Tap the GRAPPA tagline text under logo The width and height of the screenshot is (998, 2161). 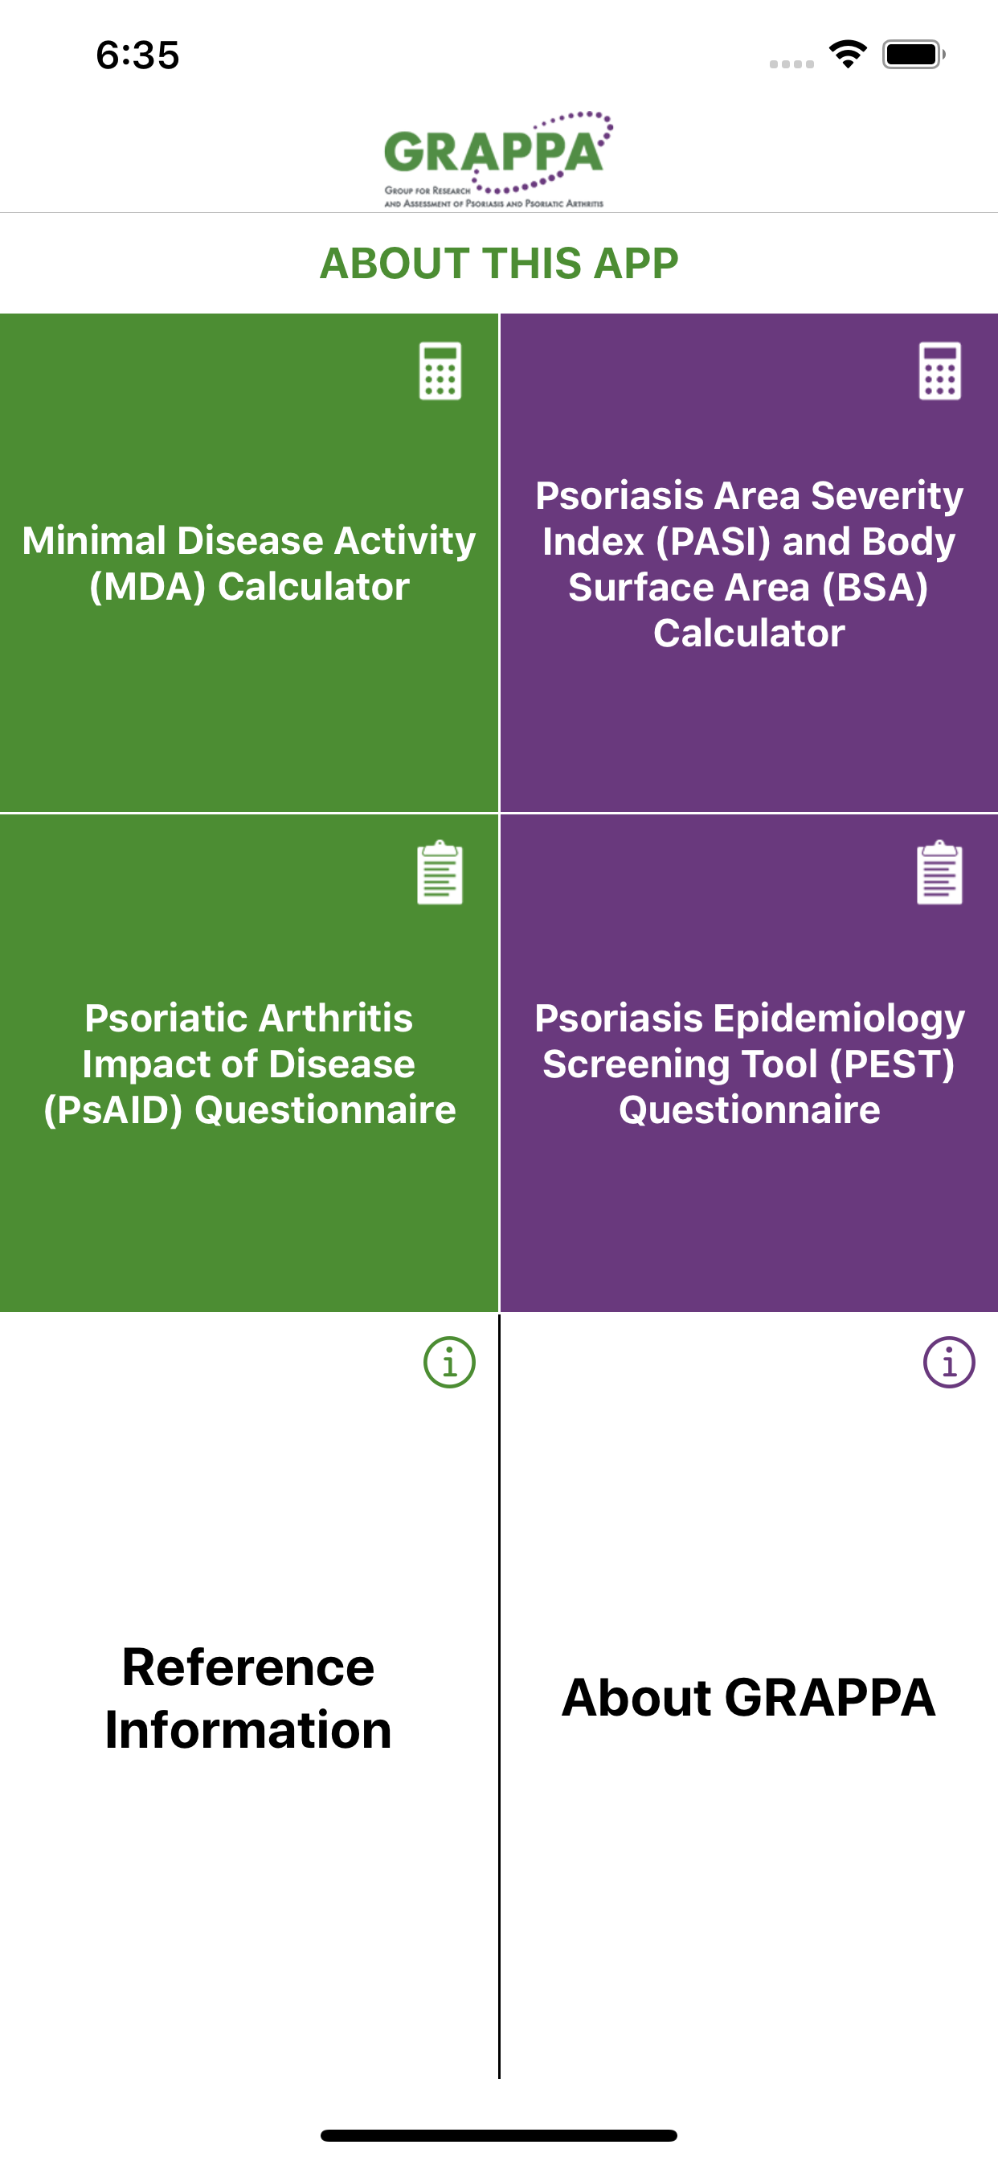pyautogui.click(x=493, y=197)
